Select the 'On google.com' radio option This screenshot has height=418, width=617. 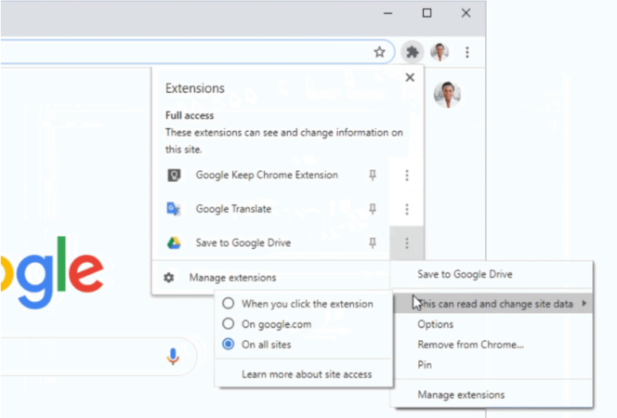pos(229,324)
